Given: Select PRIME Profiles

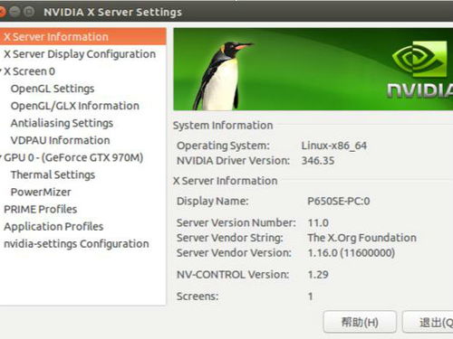Looking at the screenshot, I should pyautogui.click(x=41, y=209).
